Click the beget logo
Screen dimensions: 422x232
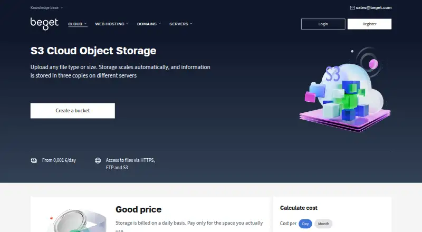(44, 24)
